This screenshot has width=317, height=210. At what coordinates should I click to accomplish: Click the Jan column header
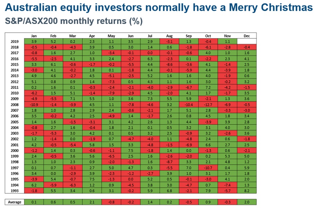(34, 36)
